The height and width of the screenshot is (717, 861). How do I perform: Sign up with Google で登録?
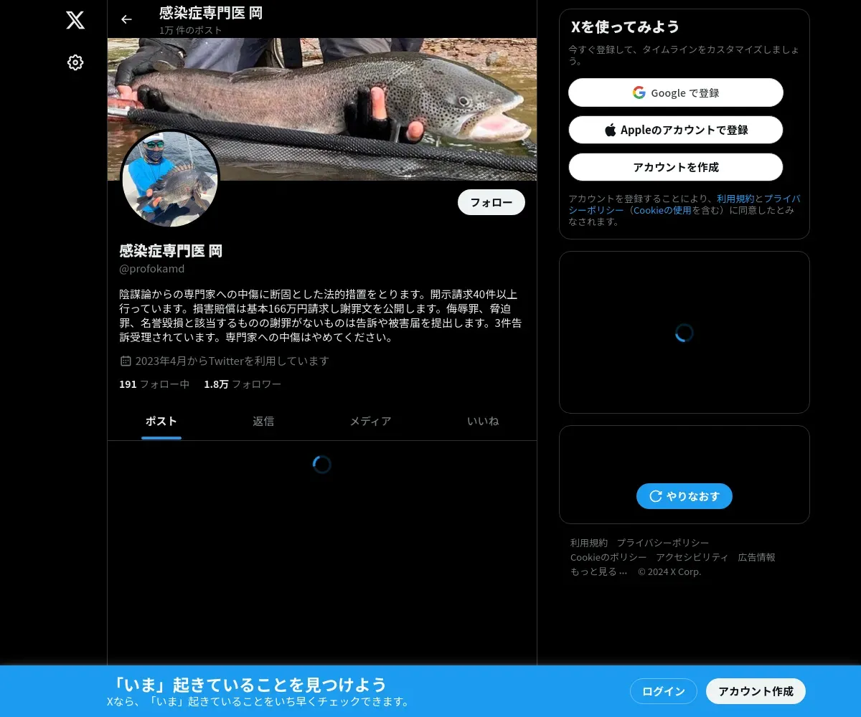(x=676, y=92)
